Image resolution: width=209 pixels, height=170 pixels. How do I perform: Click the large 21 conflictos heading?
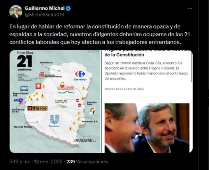click(x=25, y=63)
